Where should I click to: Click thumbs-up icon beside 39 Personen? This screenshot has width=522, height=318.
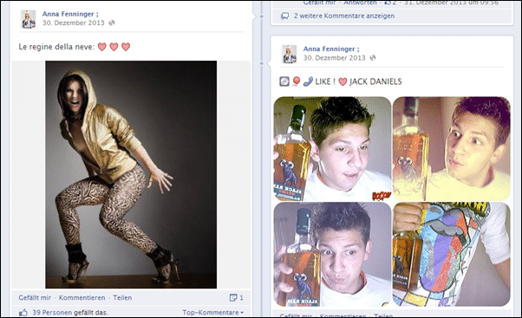click(x=23, y=312)
